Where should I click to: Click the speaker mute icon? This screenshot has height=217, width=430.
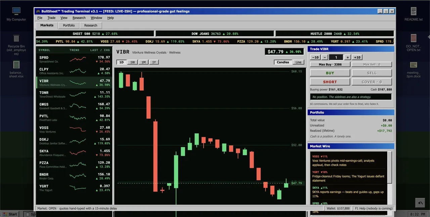pos(420,203)
